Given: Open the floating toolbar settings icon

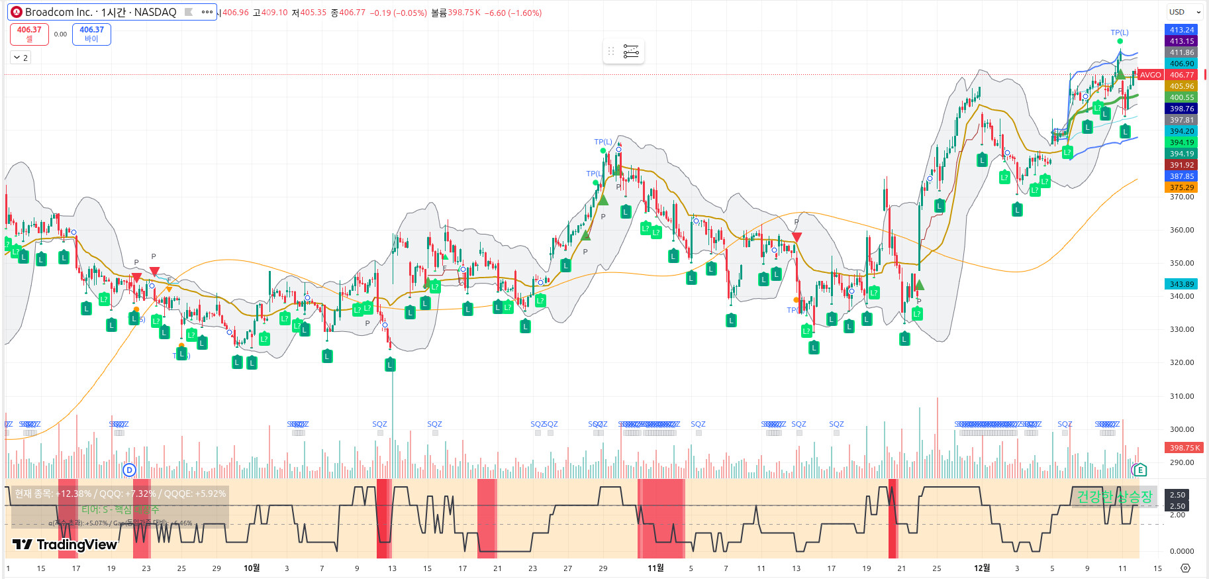Looking at the screenshot, I should [x=631, y=51].
